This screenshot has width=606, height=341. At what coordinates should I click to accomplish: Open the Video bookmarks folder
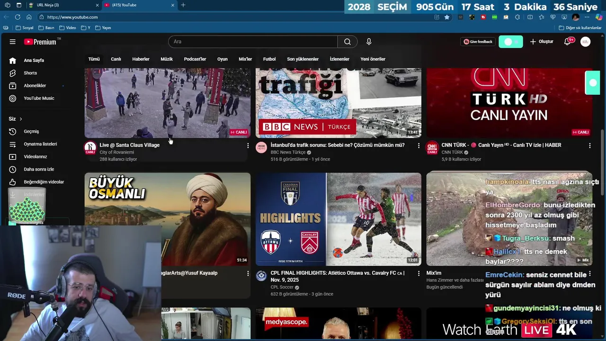point(67,28)
